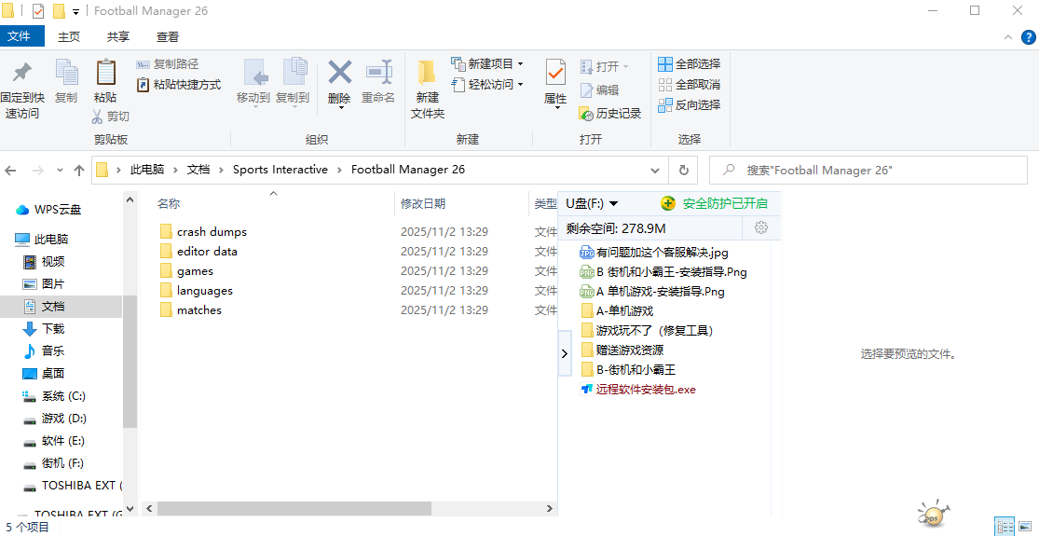Open the 共享 ribbon tab
The height and width of the screenshot is (536, 1039).
click(118, 37)
